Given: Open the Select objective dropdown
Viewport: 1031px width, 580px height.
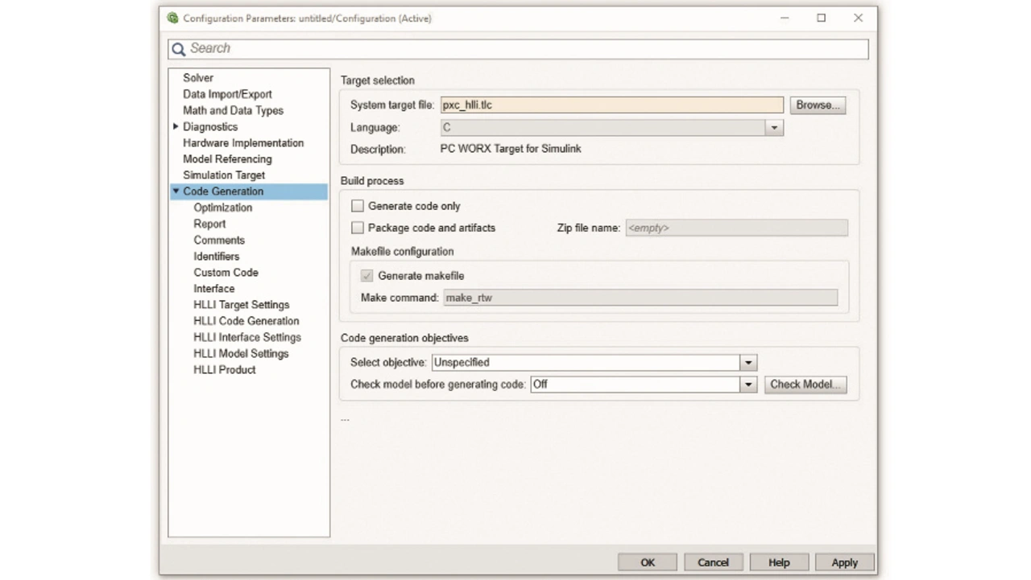Looking at the screenshot, I should tap(747, 363).
